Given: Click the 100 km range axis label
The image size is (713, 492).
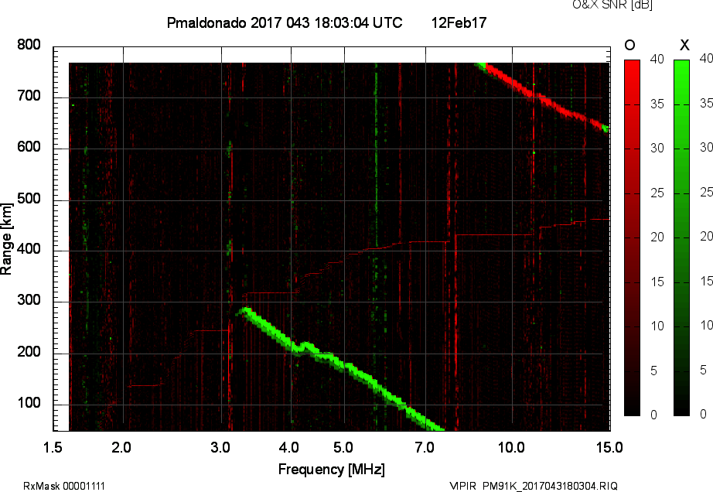Looking at the screenshot, I should click(29, 403).
